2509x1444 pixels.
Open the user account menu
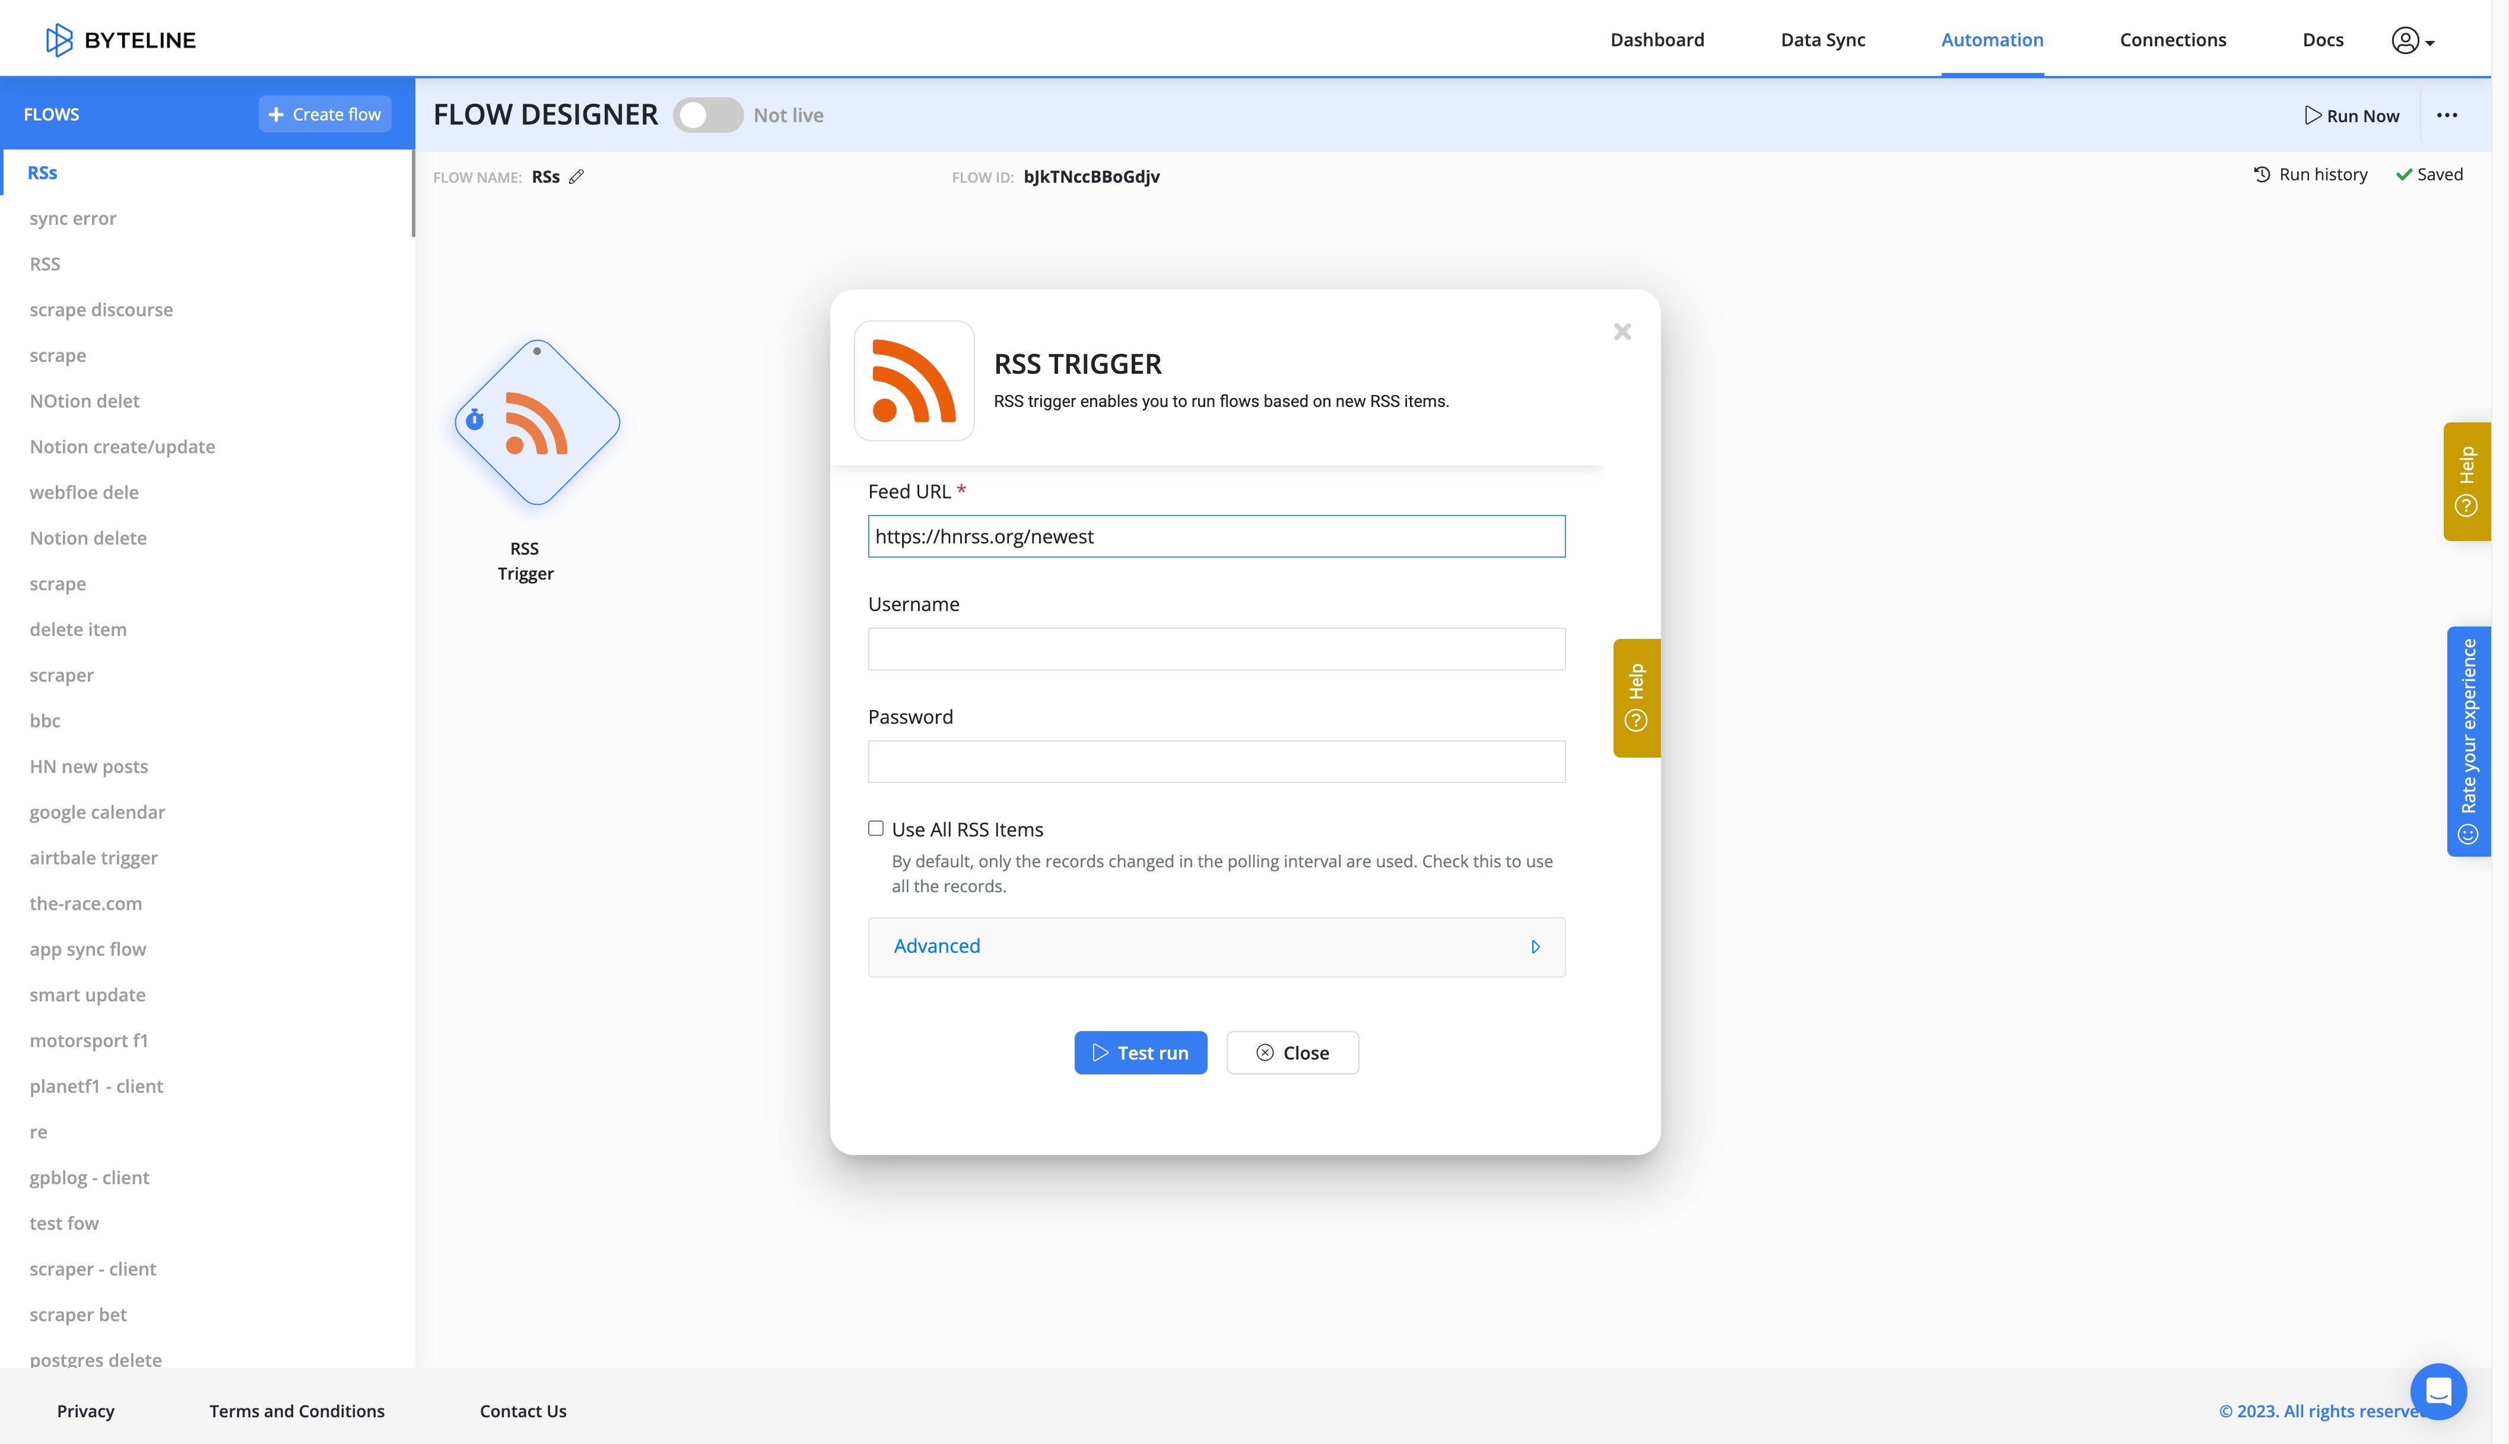[x=2413, y=41]
